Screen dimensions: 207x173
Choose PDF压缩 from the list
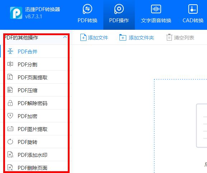28,90
